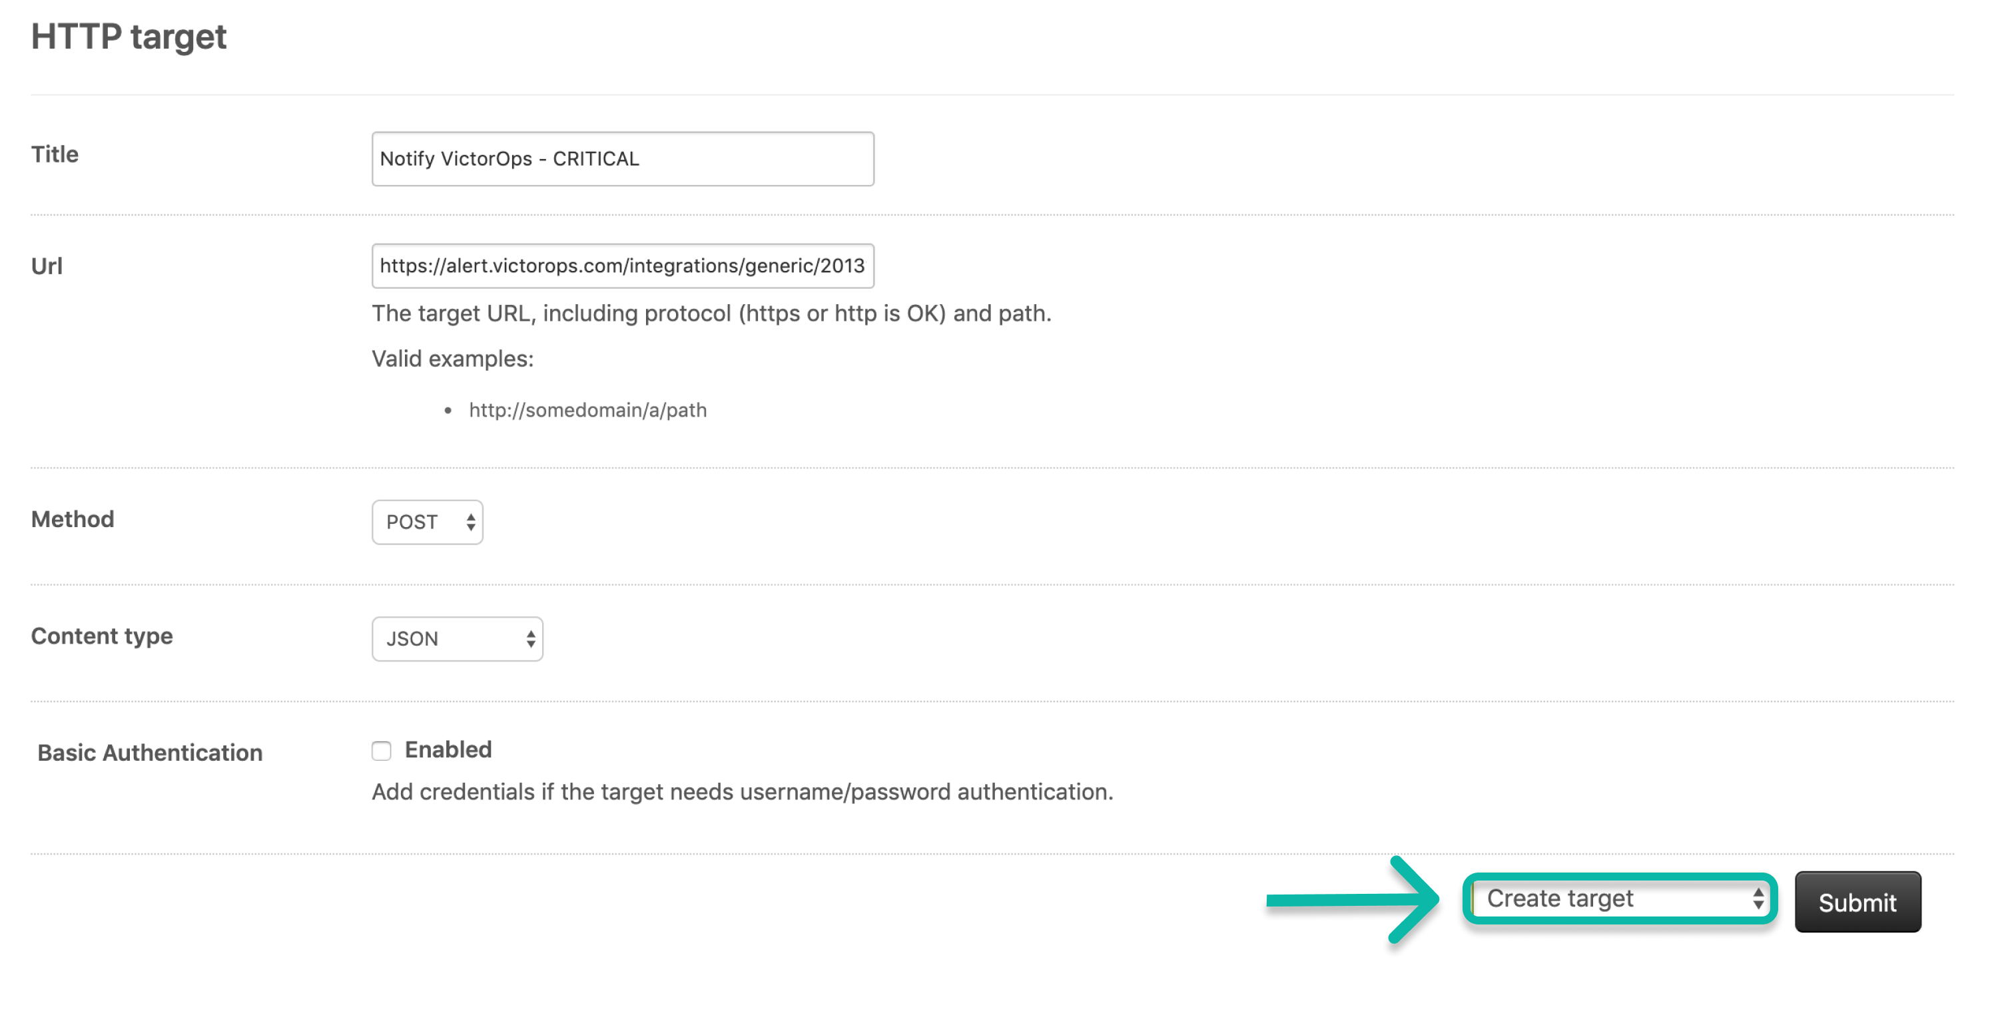Select the Title field label
The width and height of the screenshot is (1998, 1009).
[55, 154]
